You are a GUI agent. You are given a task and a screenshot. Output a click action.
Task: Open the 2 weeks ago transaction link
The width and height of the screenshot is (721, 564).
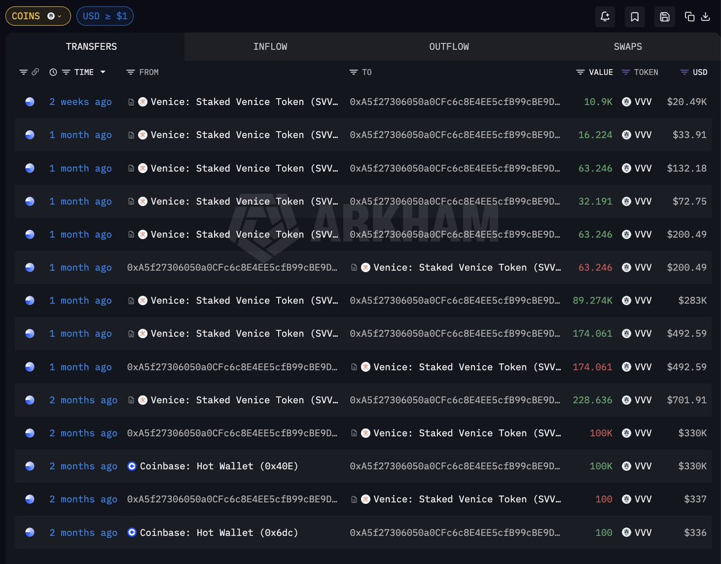[81, 102]
